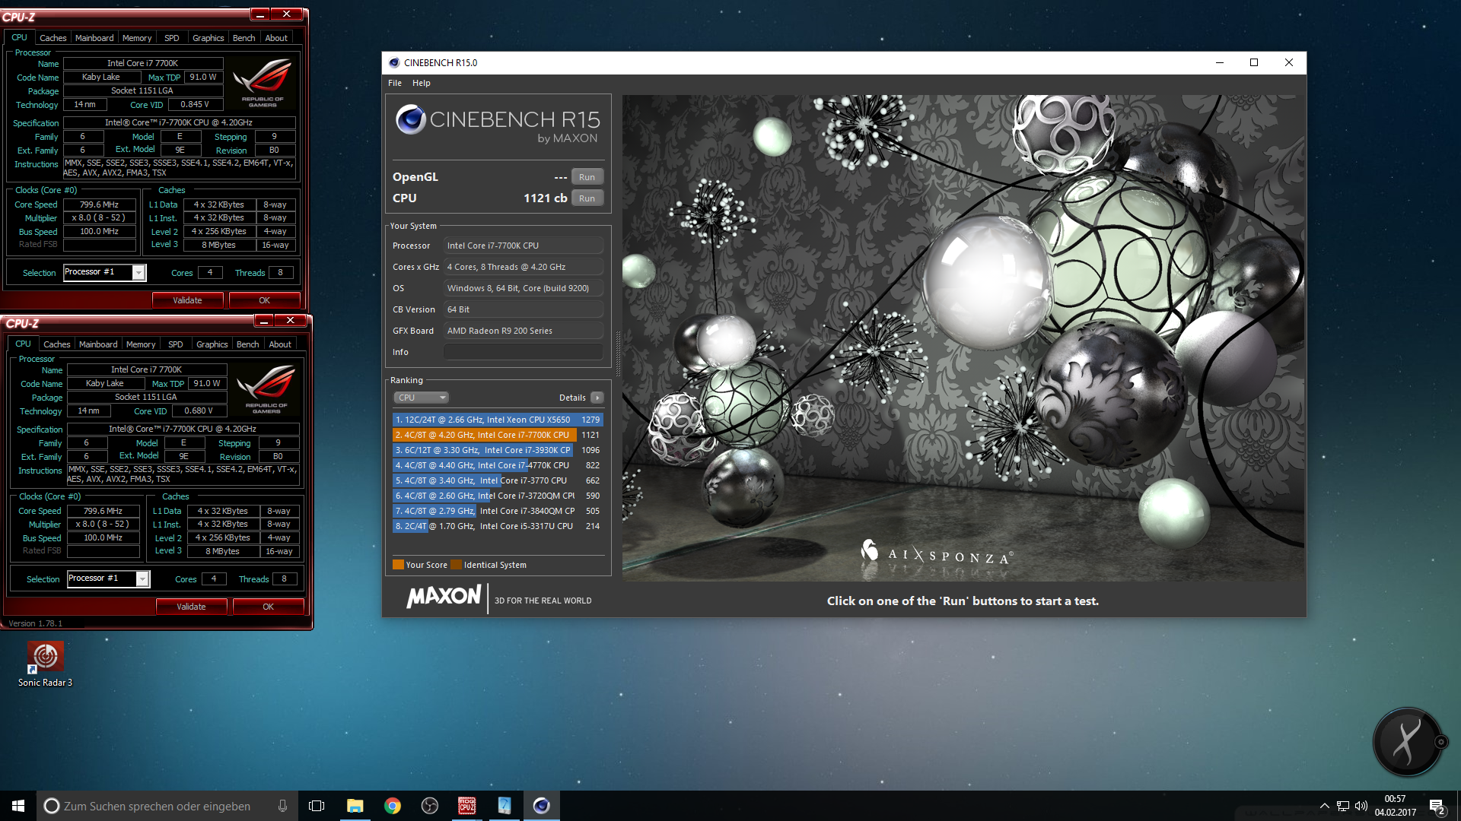Open the Help menu in Cinebench
This screenshot has width=1461, height=821.
click(x=422, y=83)
